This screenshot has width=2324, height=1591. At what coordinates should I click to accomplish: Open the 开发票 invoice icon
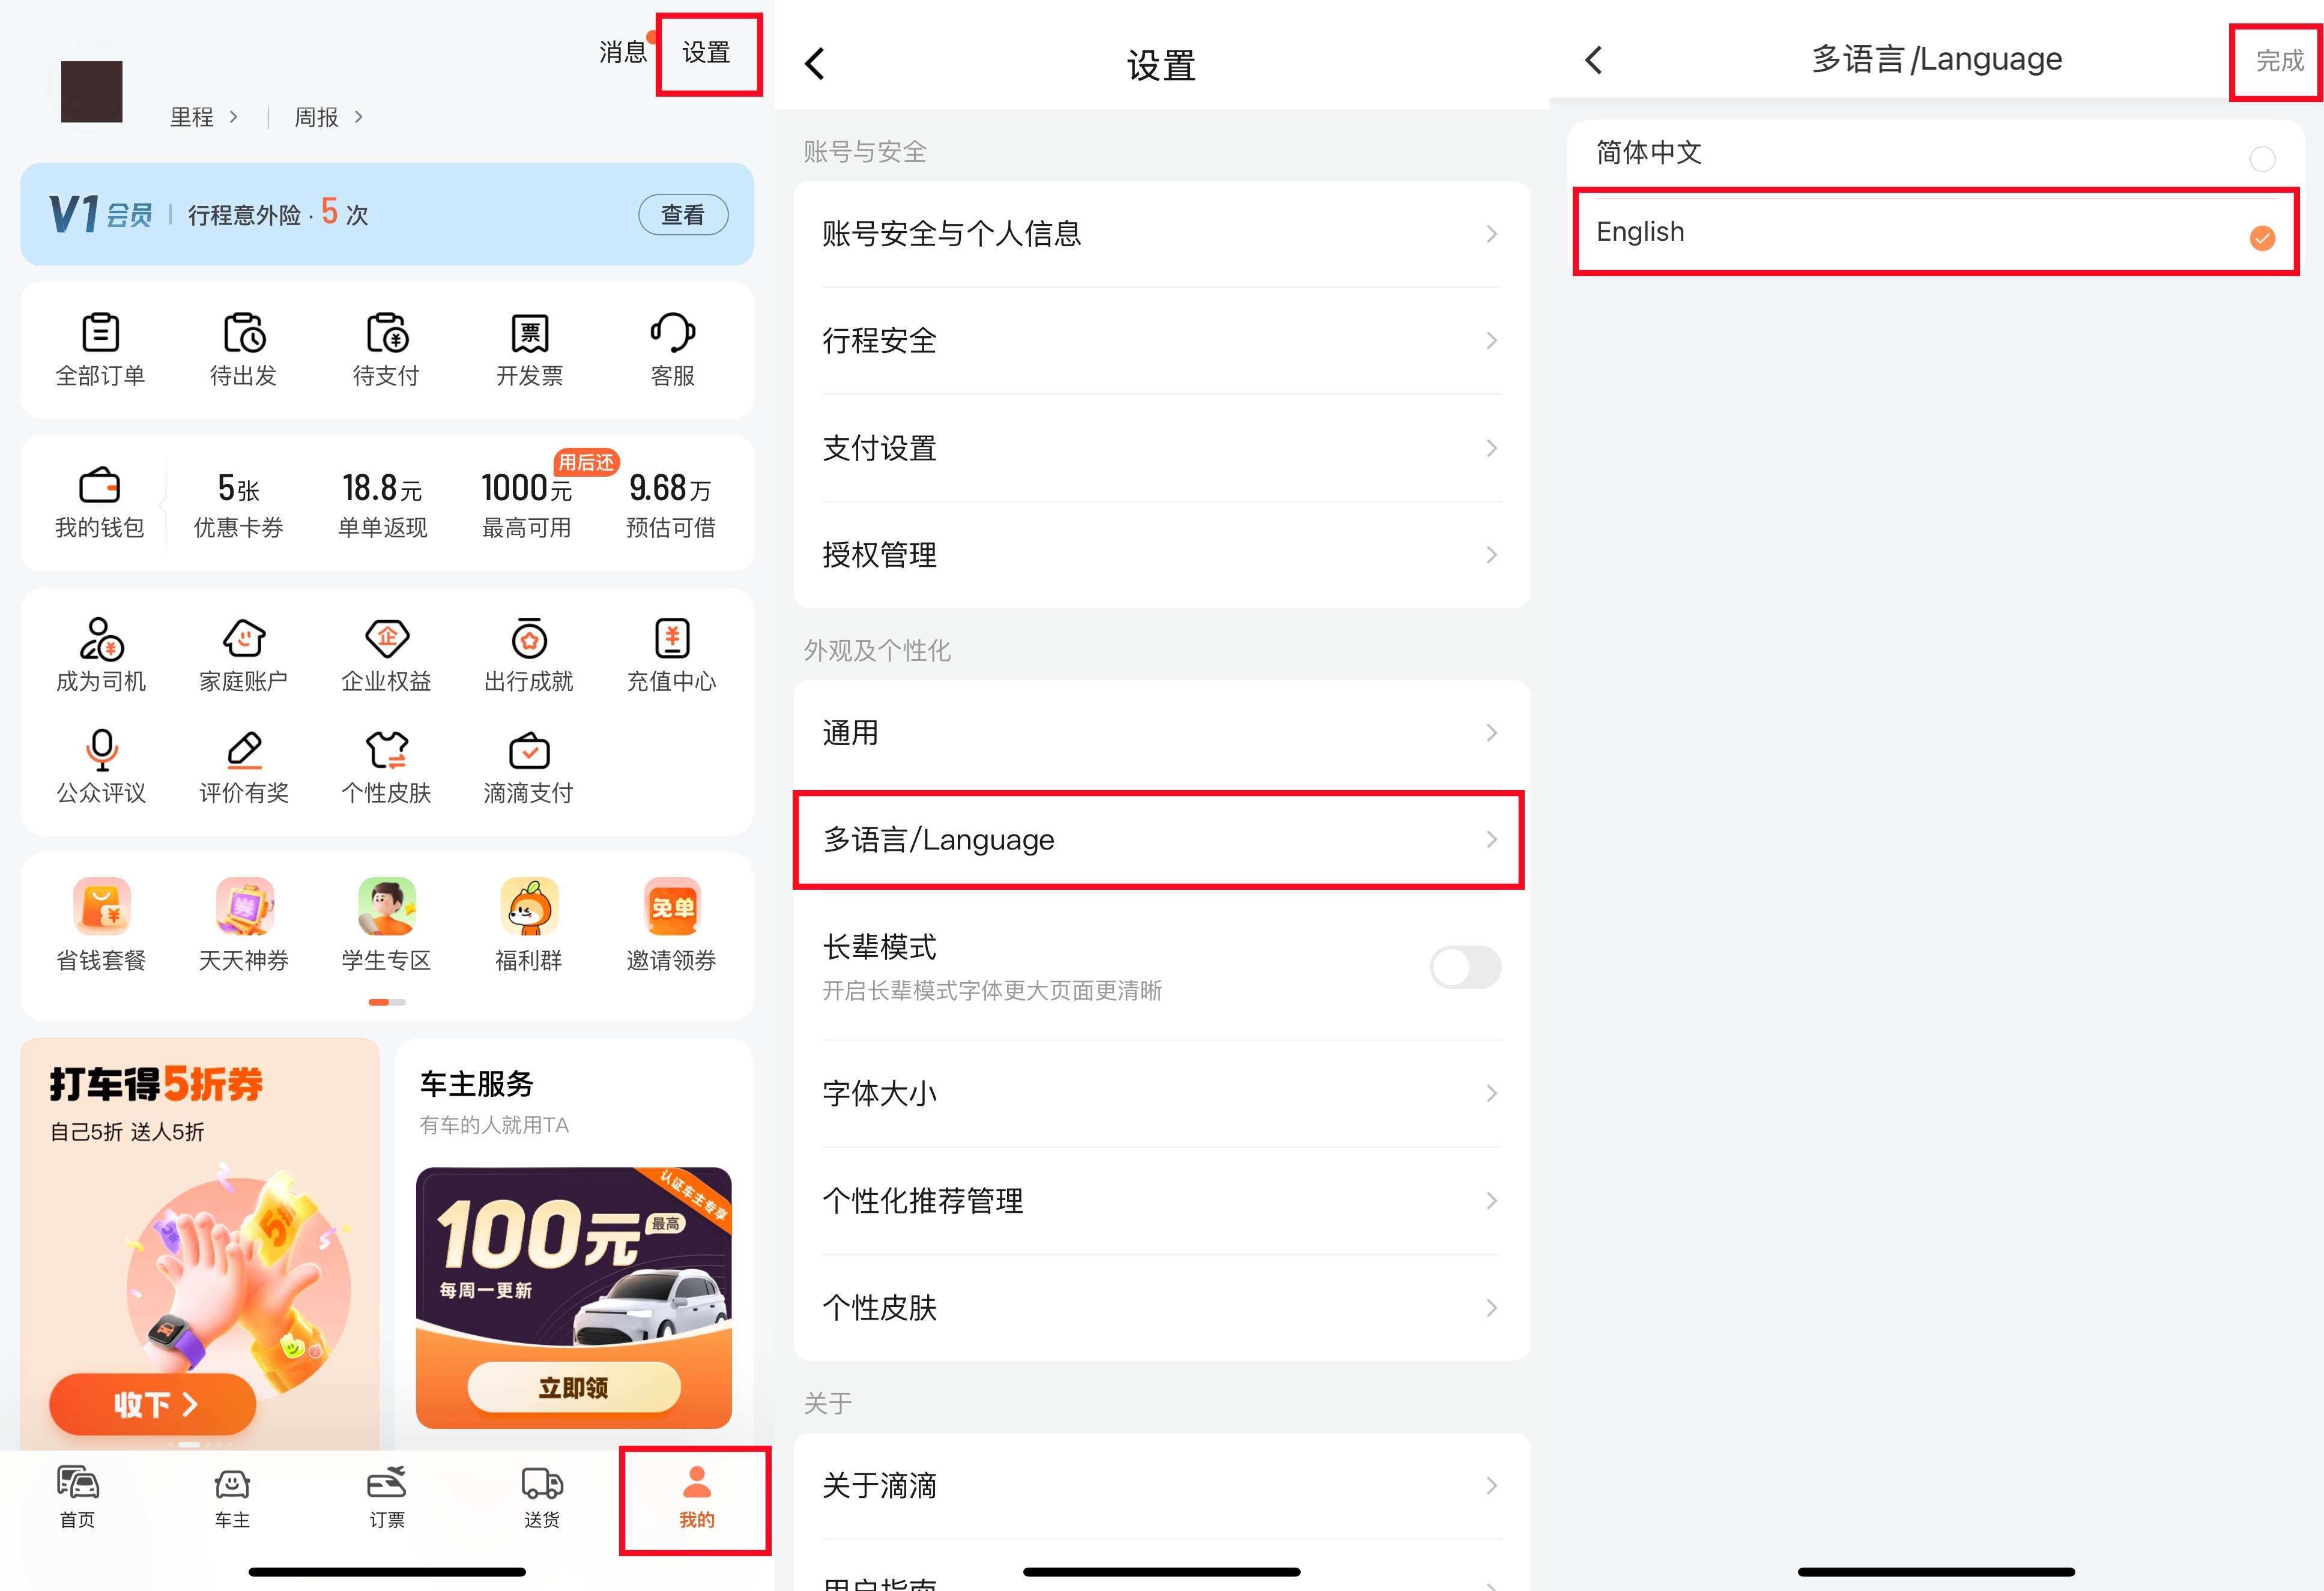pos(529,334)
